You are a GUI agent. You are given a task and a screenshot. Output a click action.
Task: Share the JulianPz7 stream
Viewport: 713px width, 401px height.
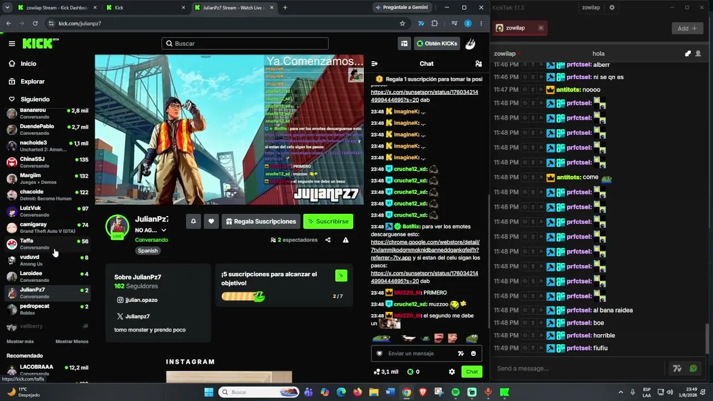pos(328,240)
